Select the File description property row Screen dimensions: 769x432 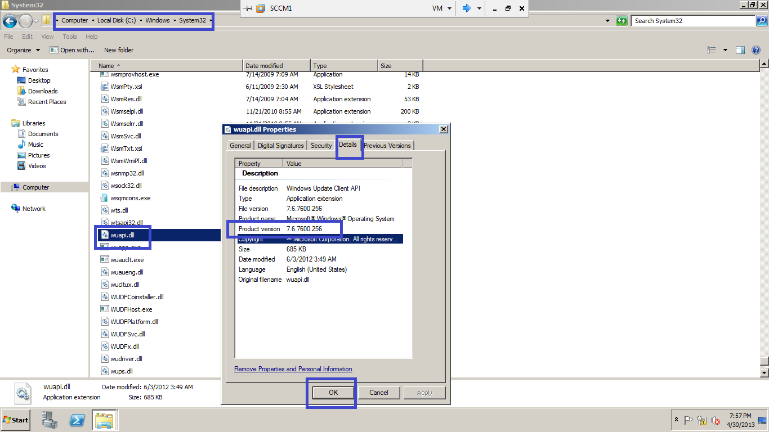click(x=319, y=188)
